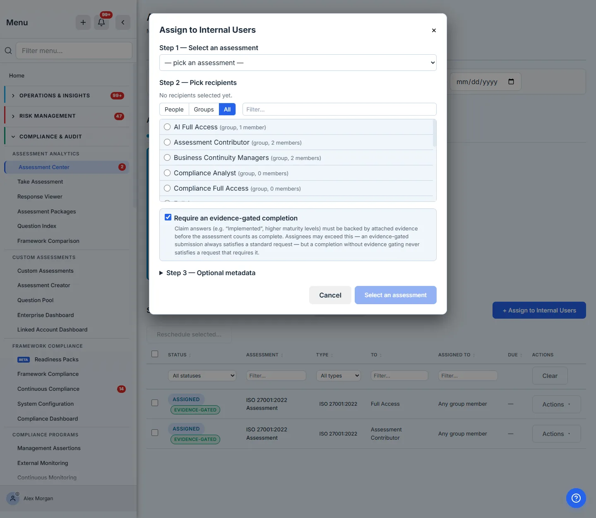This screenshot has height=518, width=596.
Task: Expand Step 3 Optional metadata
Action: 207,273
